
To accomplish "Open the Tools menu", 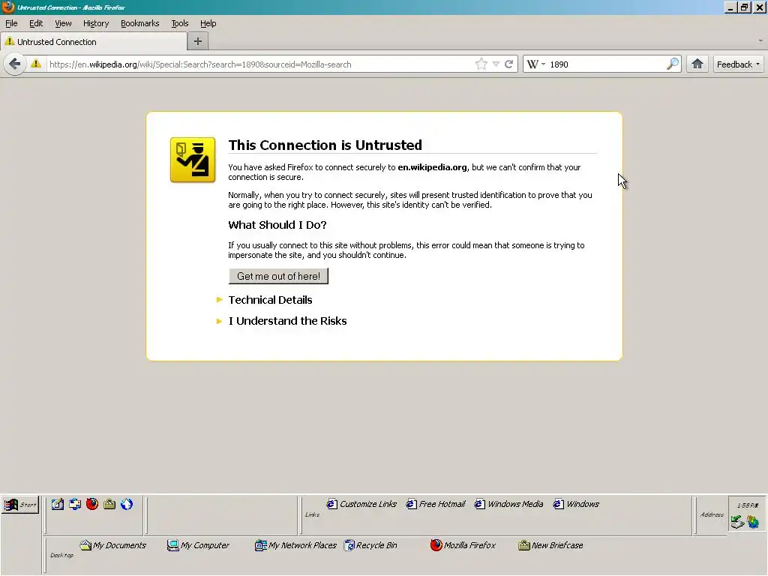I will (x=180, y=23).
